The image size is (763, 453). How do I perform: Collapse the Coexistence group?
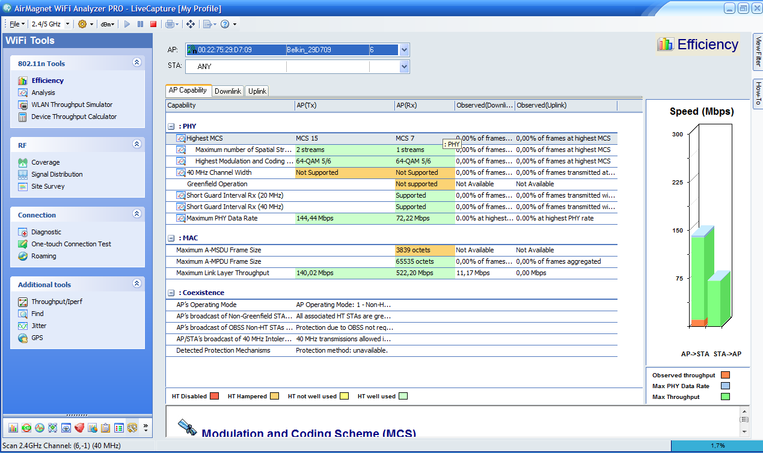(171, 293)
